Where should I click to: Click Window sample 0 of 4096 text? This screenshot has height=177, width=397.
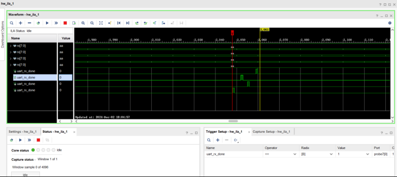point(30,167)
